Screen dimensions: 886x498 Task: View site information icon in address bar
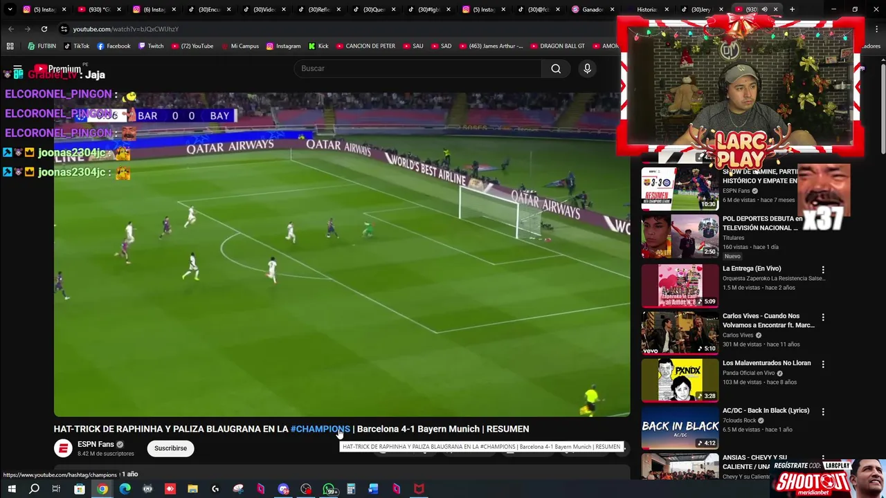[x=64, y=29]
